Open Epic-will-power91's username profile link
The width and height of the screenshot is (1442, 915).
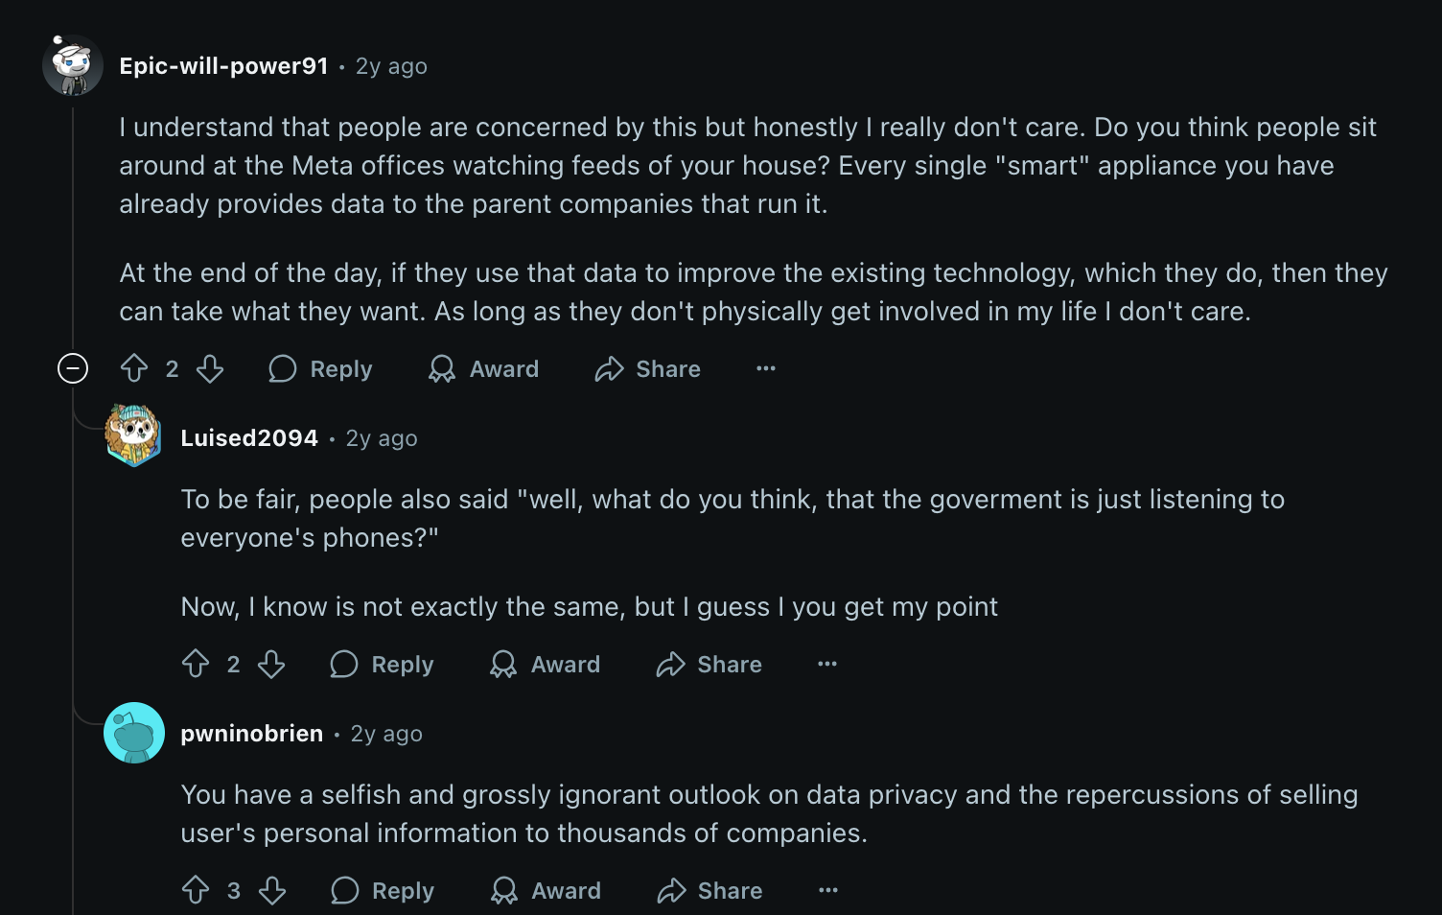223,66
